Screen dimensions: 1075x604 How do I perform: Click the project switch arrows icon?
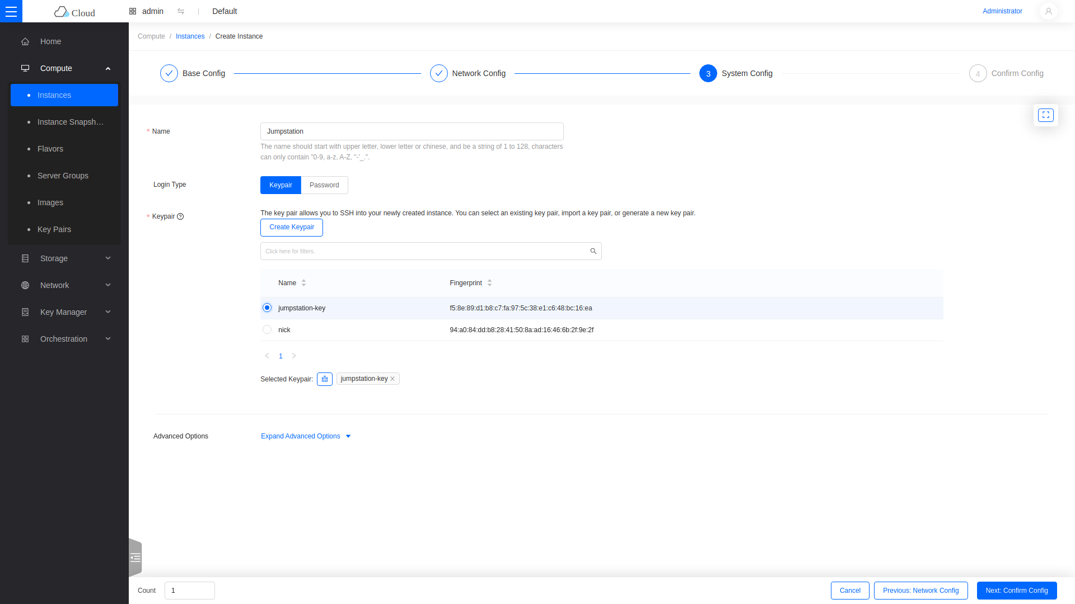tap(181, 11)
